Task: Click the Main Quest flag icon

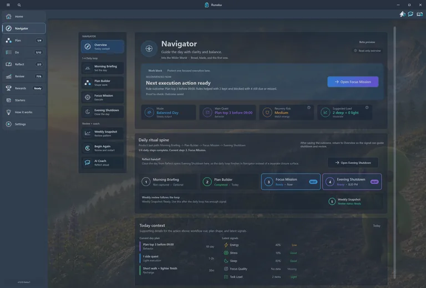Action: point(207,112)
